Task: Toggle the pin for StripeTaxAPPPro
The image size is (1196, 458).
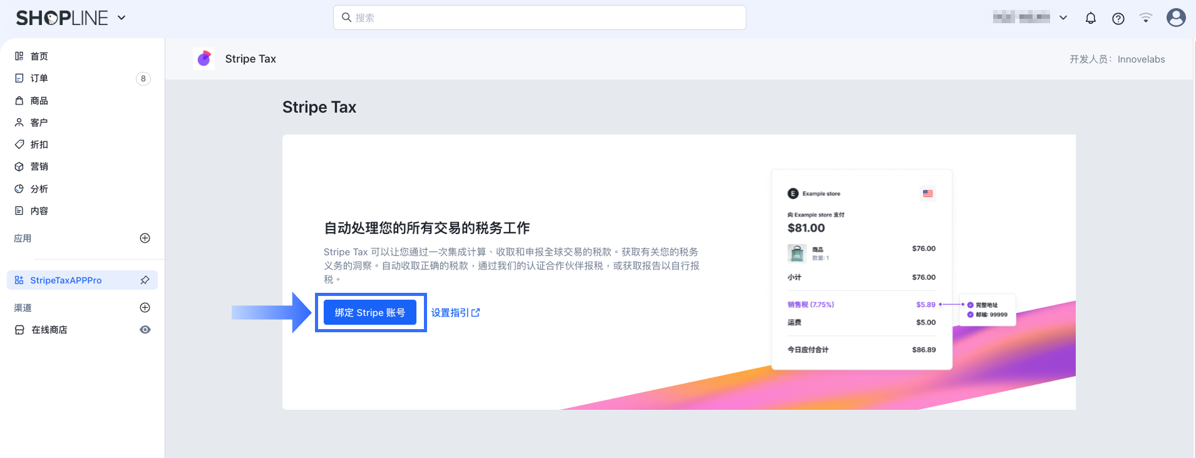Action: point(145,280)
